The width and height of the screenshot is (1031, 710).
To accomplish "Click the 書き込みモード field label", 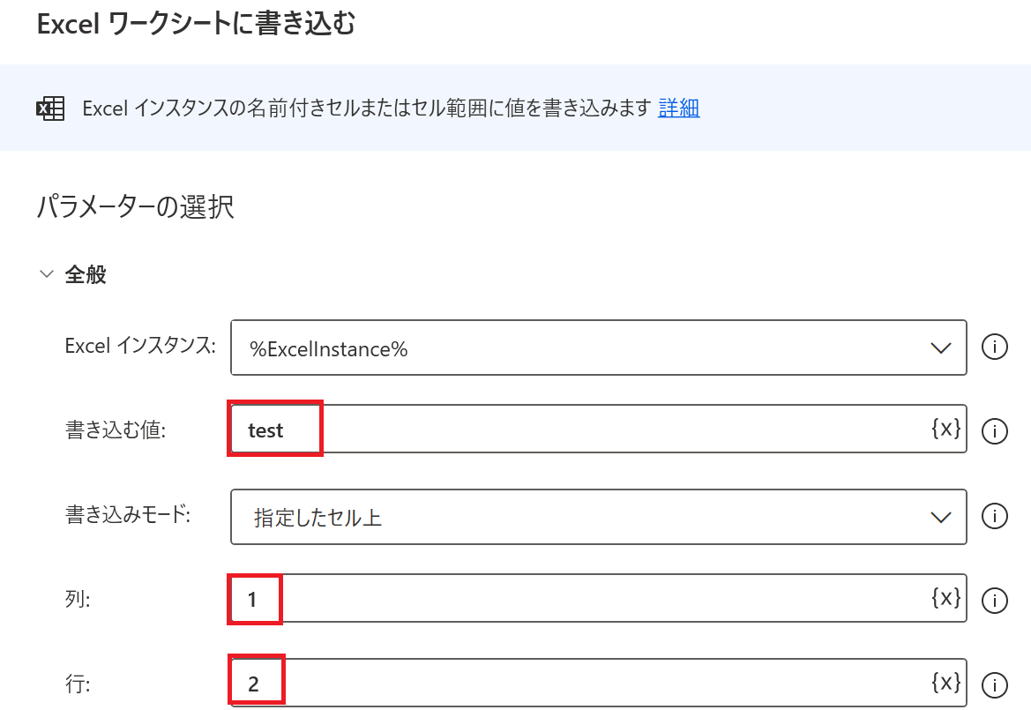I will (128, 515).
